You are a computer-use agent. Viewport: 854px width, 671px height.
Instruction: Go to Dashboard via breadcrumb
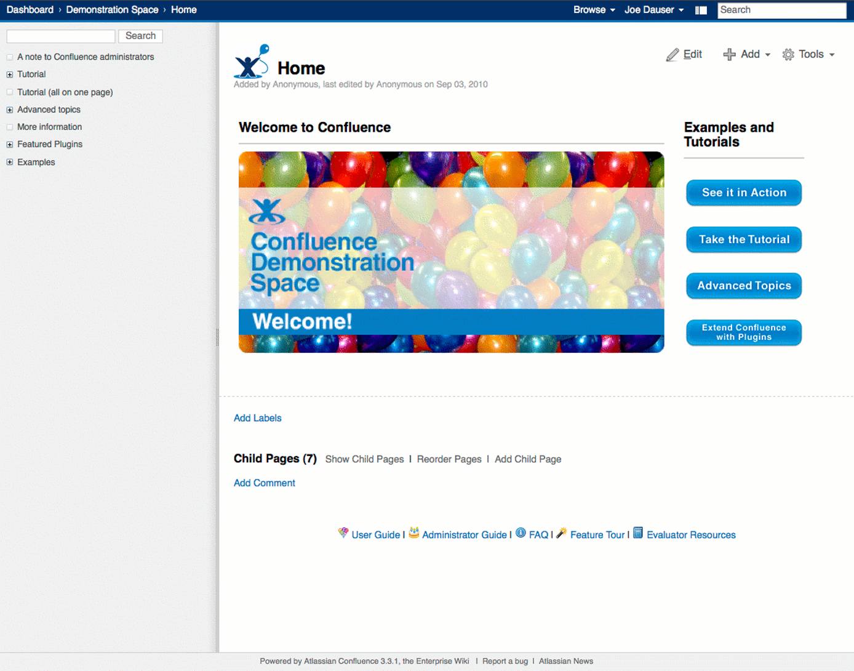pyautogui.click(x=30, y=10)
